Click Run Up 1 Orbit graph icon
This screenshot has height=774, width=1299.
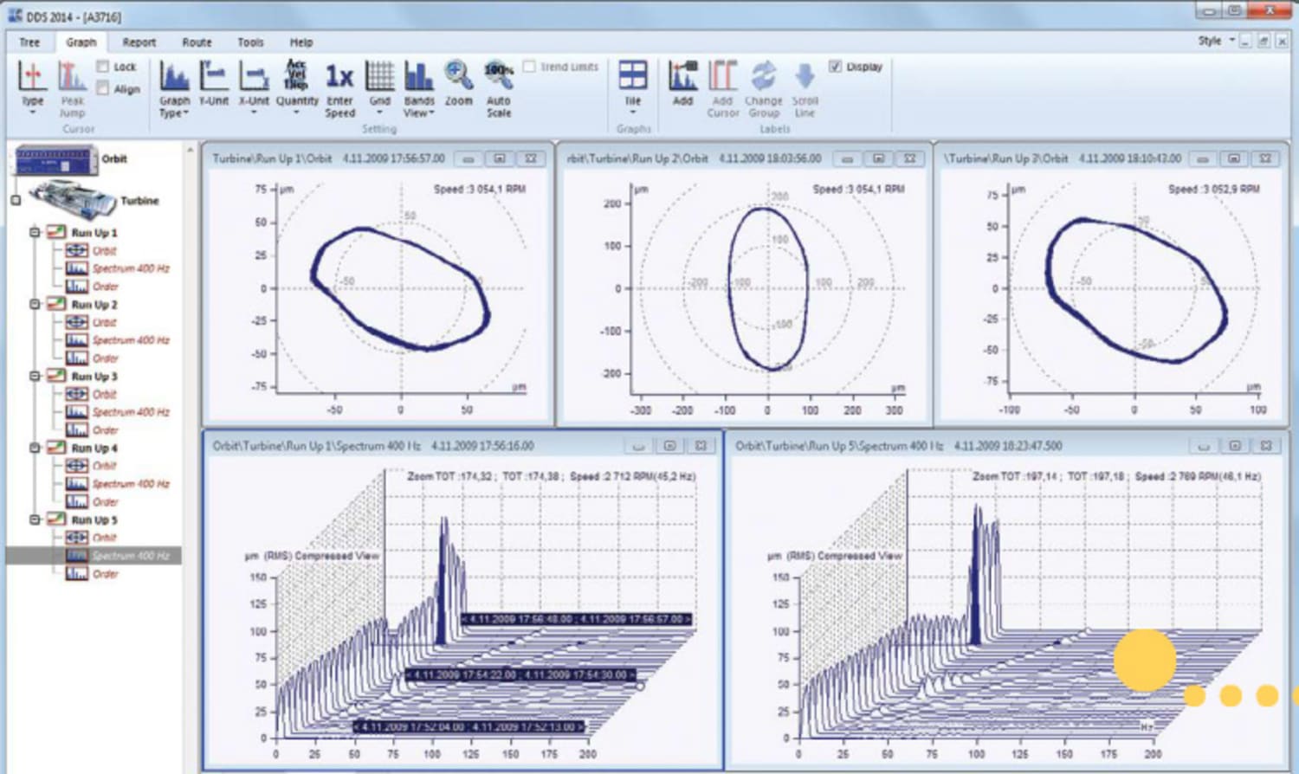click(x=77, y=250)
